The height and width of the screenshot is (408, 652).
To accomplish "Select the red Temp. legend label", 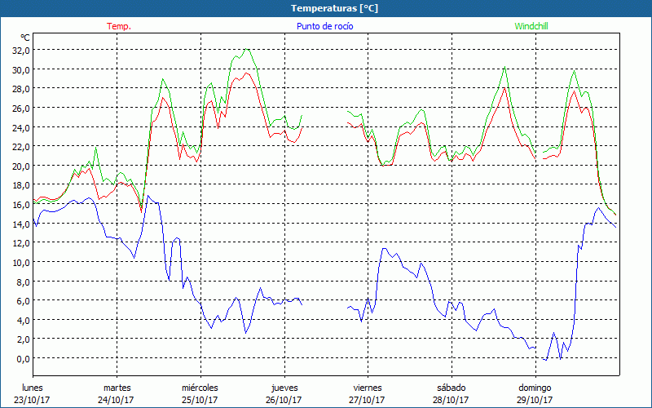I will click(119, 26).
